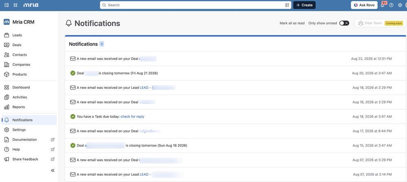This screenshot has width=407, height=182.
Task: Click the Companies building icon
Action: (7, 65)
